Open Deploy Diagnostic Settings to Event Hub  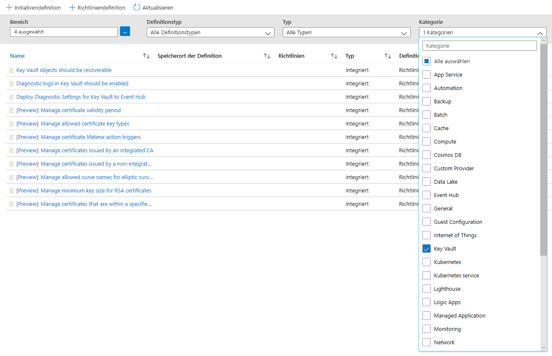click(x=81, y=97)
